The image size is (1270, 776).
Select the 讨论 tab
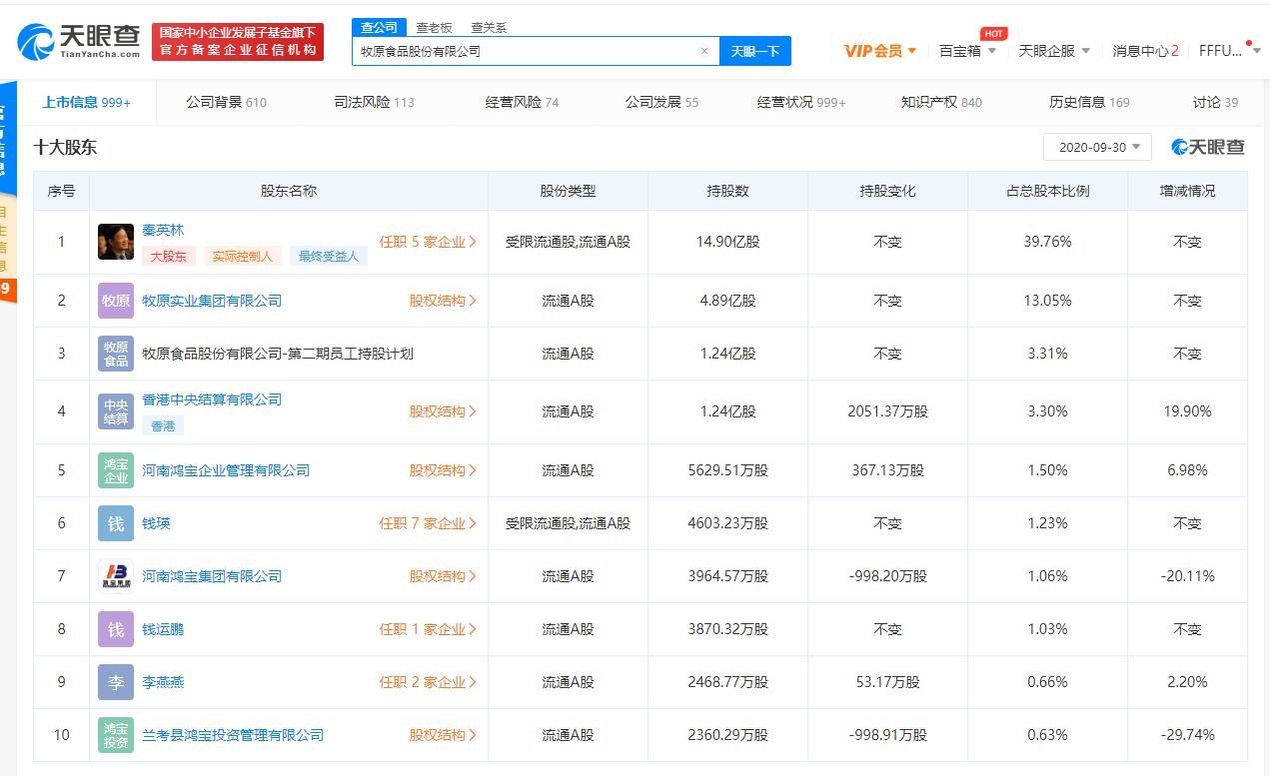tap(1215, 102)
